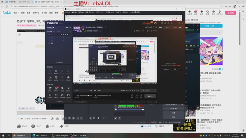Viewport: 246px width, 138px height.
Task: Toggle the autoplay switch on bilibili sidebar
Action: [221, 69]
